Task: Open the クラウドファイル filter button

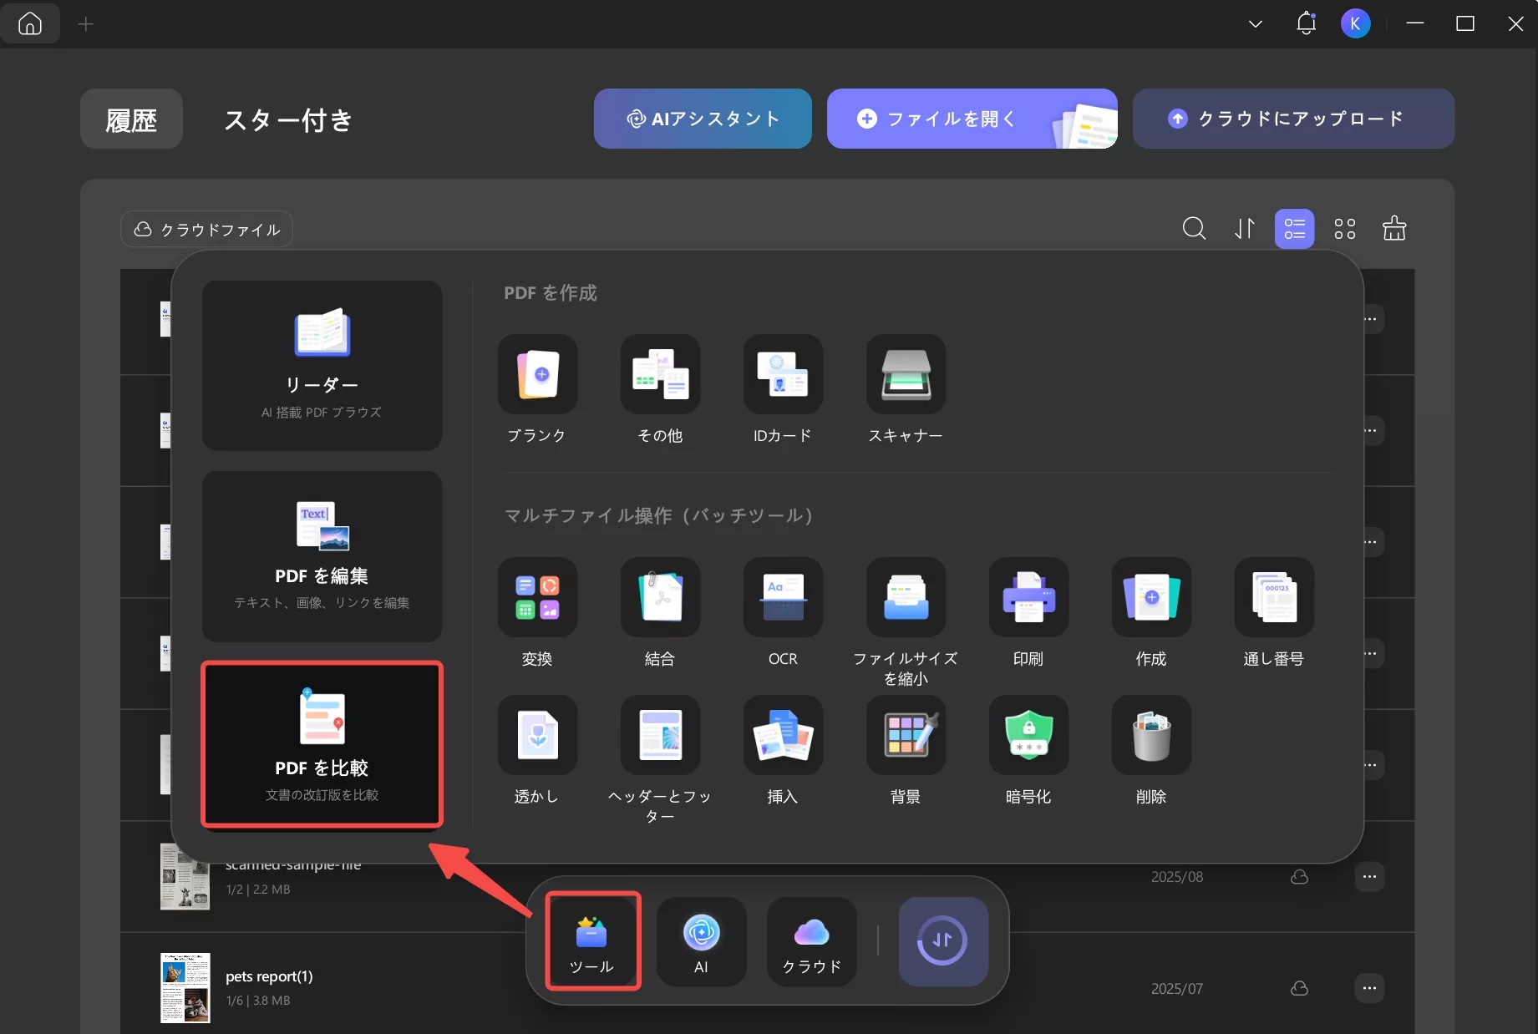Action: [206, 229]
